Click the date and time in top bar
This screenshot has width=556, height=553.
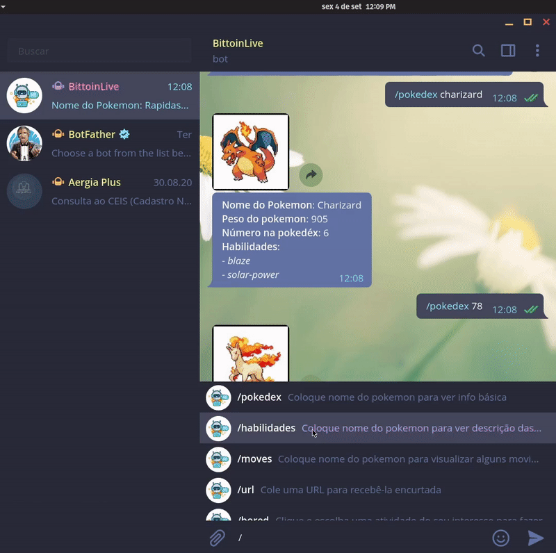coord(358,6)
